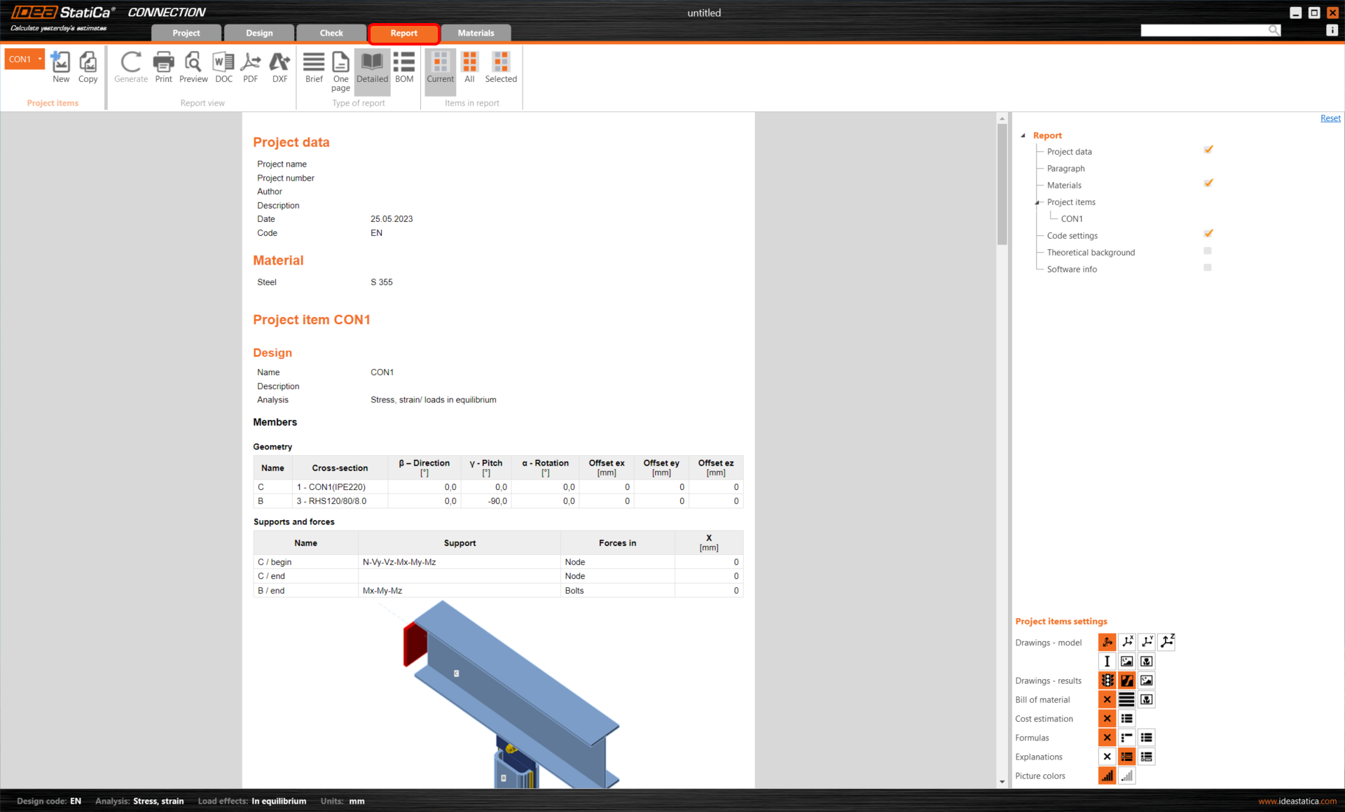Image resolution: width=1345 pixels, height=812 pixels.
Task: Copy the current project item
Action: [88, 67]
